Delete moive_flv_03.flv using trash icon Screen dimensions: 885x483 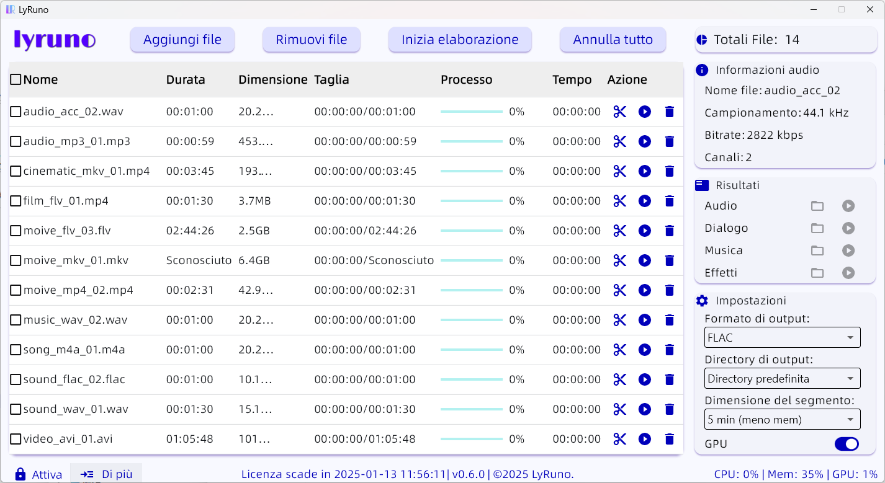[x=669, y=231]
